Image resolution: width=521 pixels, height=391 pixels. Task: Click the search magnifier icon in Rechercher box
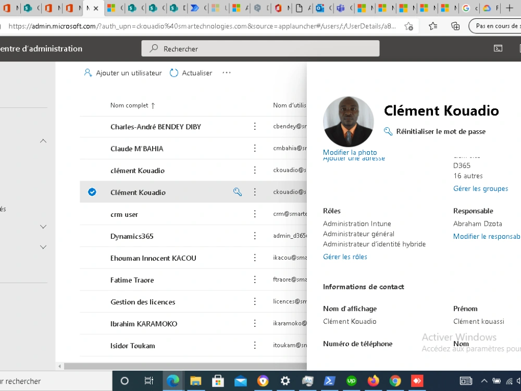(x=154, y=48)
